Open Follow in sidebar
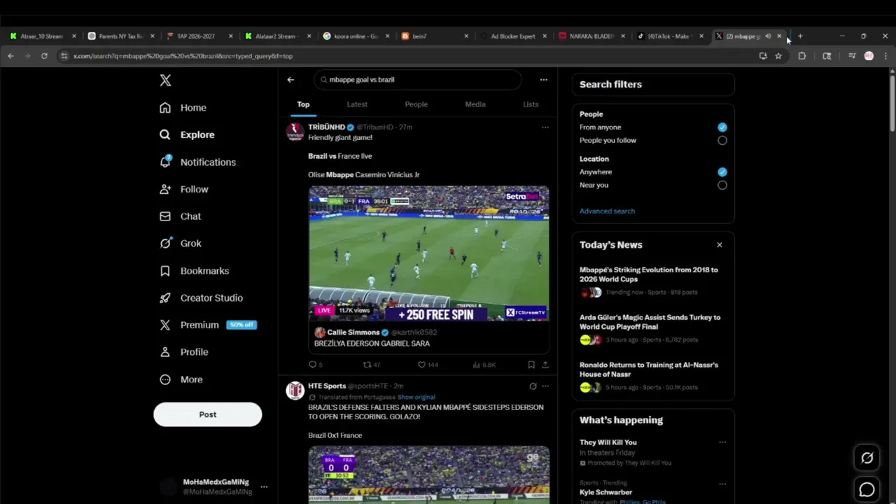The height and width of the screenshot is (504, 896). click(x=183, y=189)
